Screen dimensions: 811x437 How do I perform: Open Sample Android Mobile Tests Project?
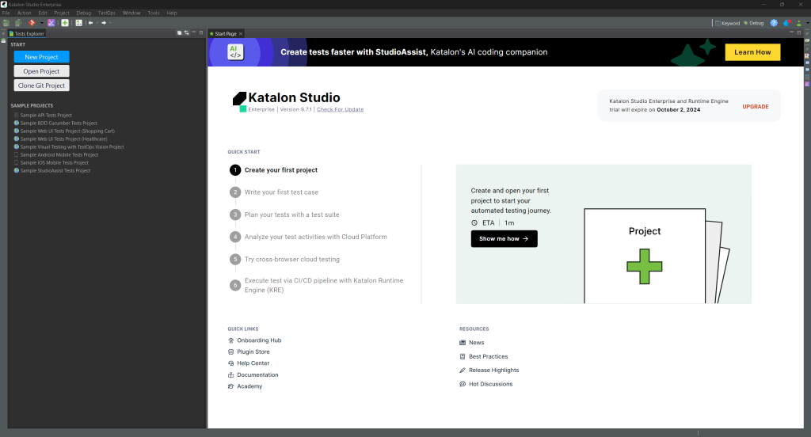[56, 154]
